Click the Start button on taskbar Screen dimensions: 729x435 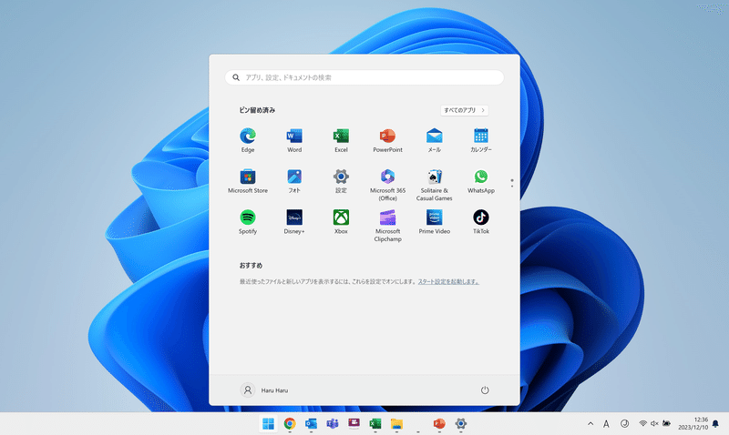coord(268,423)
